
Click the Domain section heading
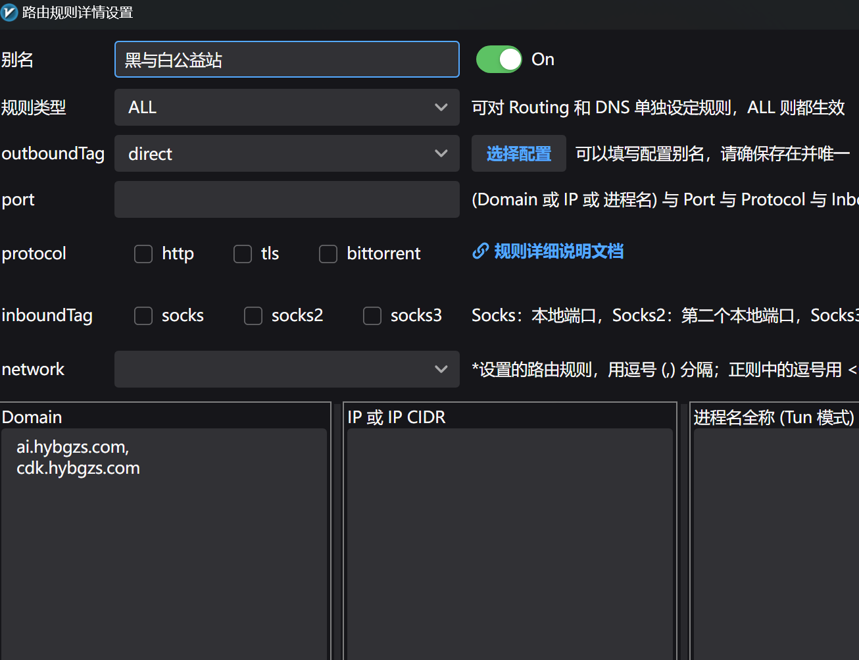32,417
